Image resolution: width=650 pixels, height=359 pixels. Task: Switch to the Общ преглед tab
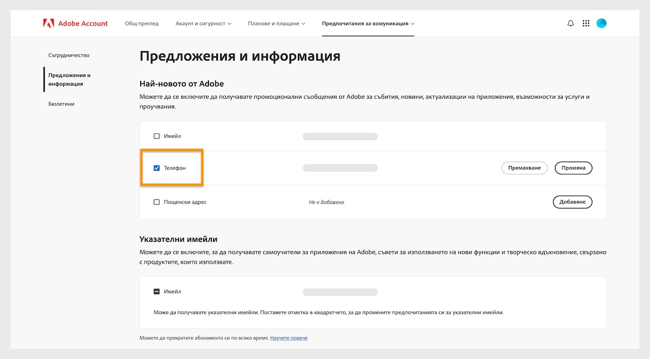pyautogui.click(x=141, y=23)
